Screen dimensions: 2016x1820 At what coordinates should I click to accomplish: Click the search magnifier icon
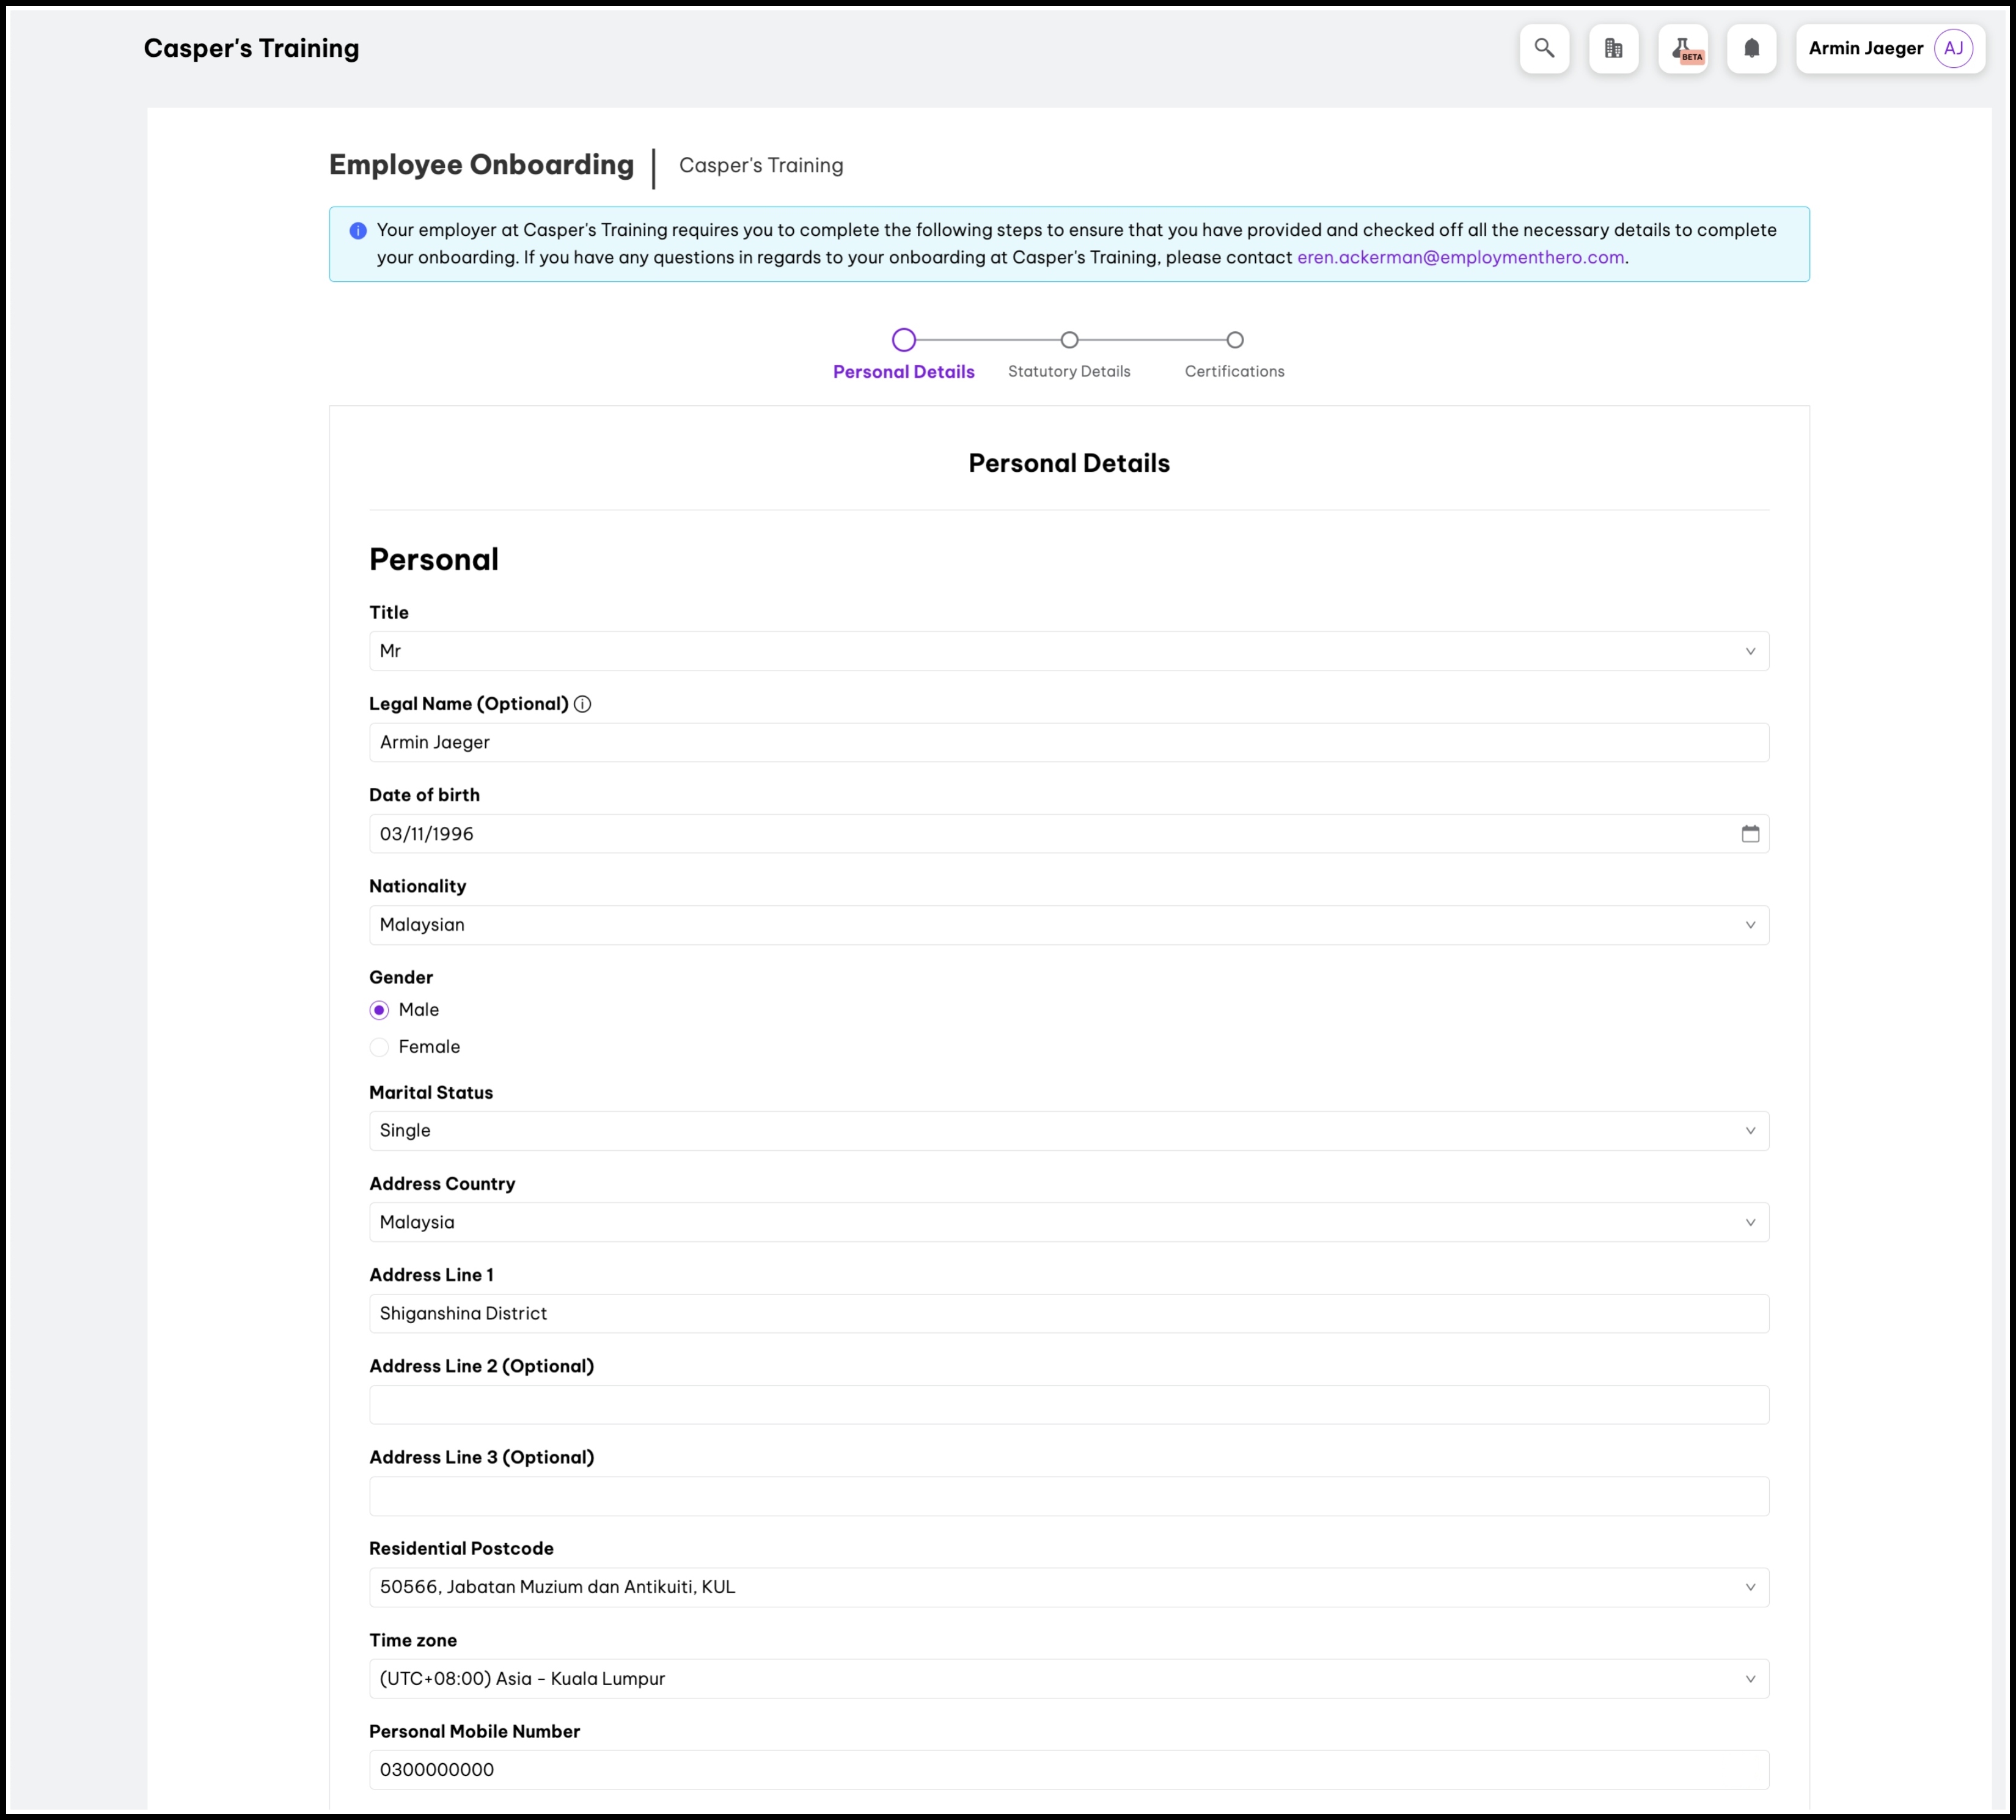pyautogui.click(x=1544, y=48)
